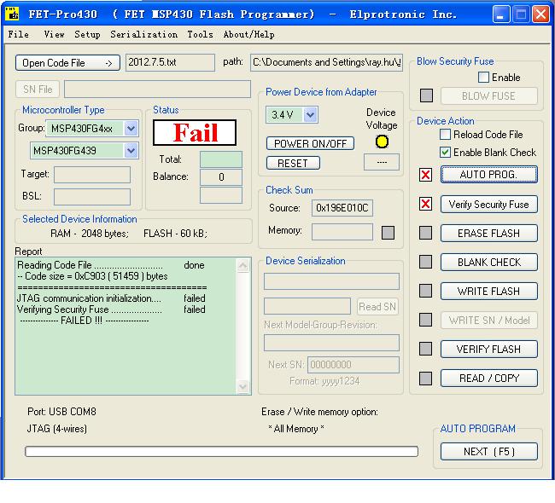
Task: Toggle the Reload Code File checkbox
Action: click(x=445, y=135)
